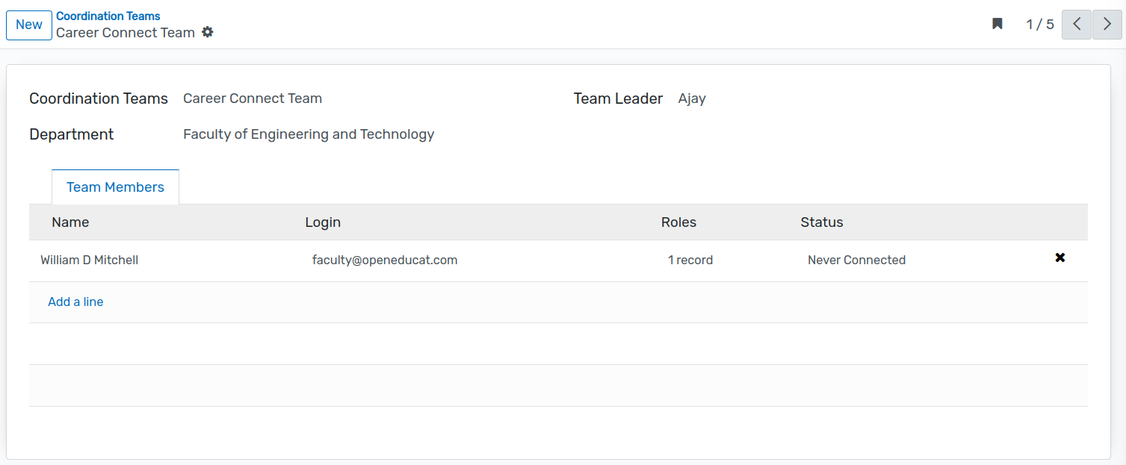Click the 1 record roles cell
Viewport: 1126px width, 465px height.
[690, 260]
